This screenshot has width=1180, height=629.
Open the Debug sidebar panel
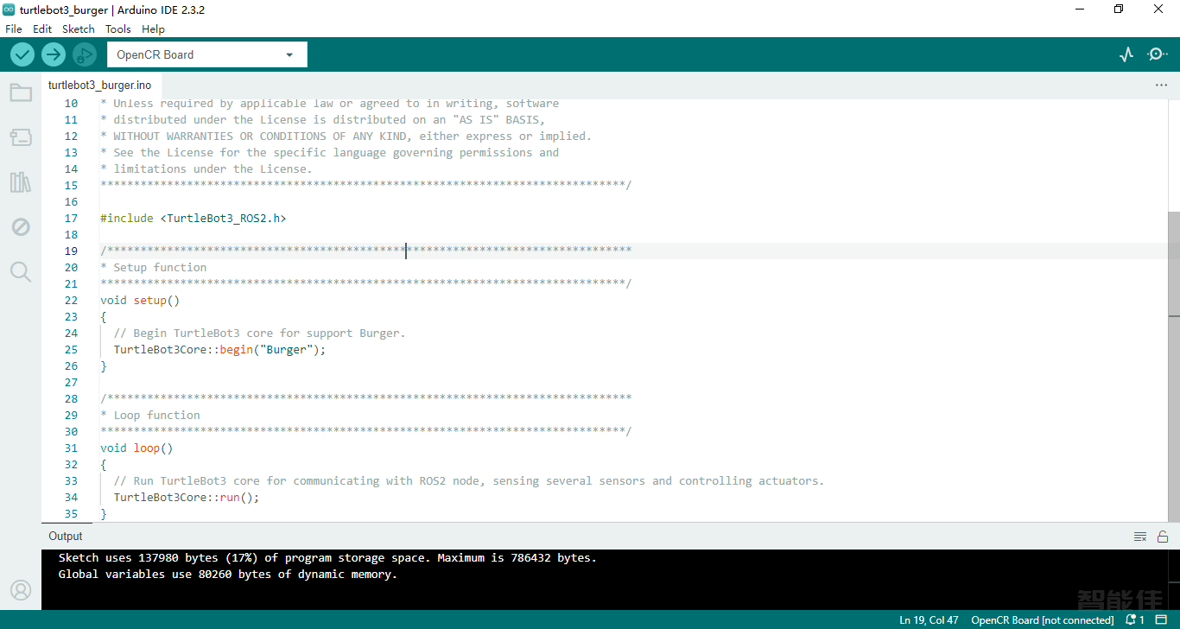21,226
